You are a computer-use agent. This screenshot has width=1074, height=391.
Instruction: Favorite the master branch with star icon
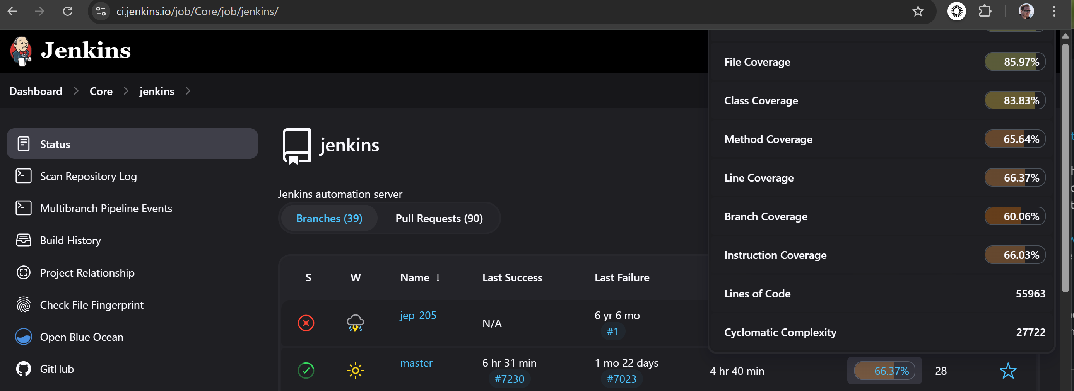[1008, 371]
